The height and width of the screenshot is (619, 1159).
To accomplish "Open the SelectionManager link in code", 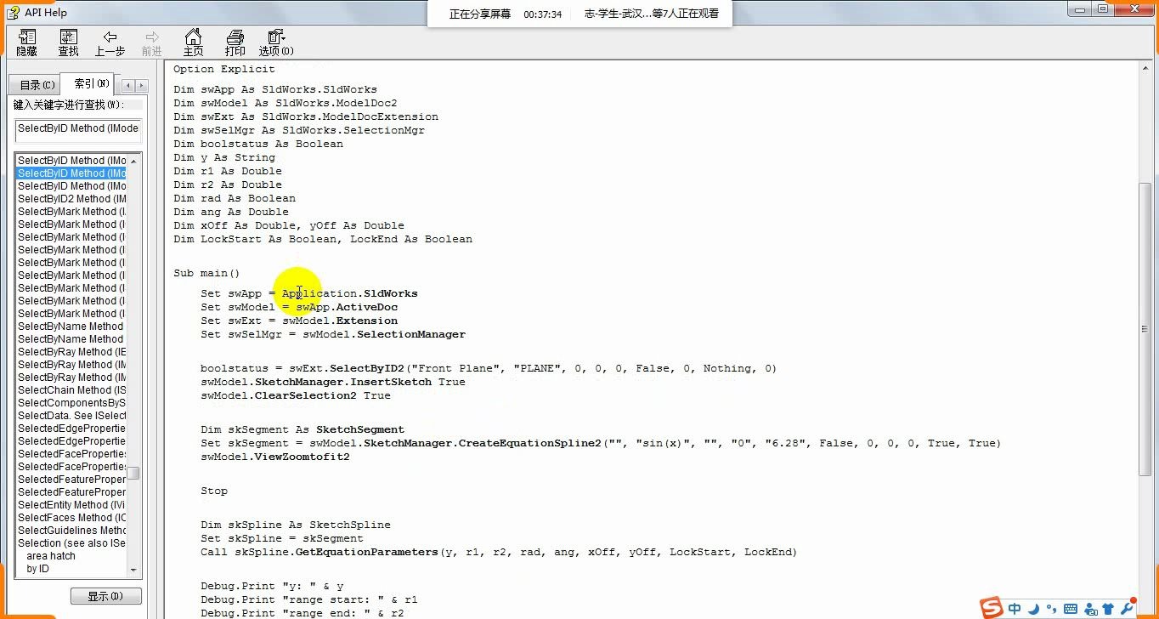I will [x=411, y=334].
